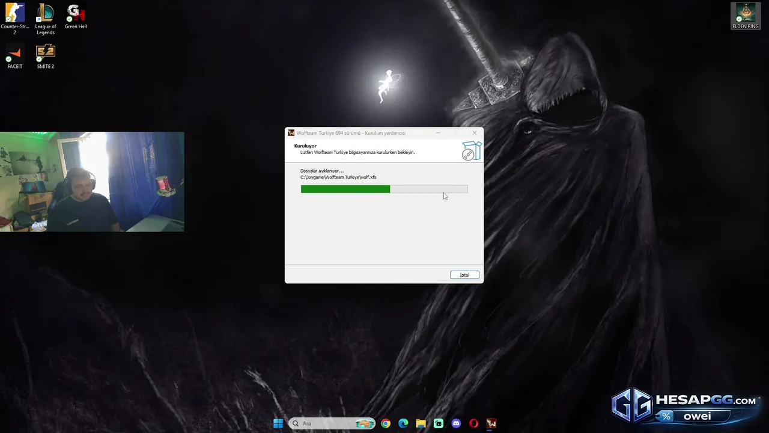Click the taskbar search box labeled Ara
Viewport: 769px width, 433px height.
pos(332,423)
